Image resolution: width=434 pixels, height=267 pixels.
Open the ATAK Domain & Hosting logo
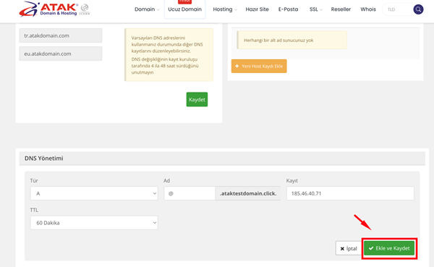pos(54,9)
